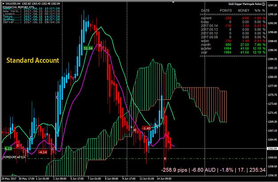
Task: Click the week row label in report
Action: (205, 41)
